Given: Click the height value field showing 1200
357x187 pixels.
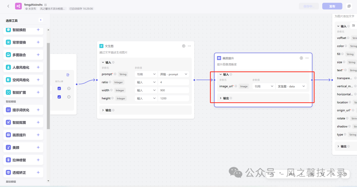Looking at the screenshot, I should (x=174, y=98).
